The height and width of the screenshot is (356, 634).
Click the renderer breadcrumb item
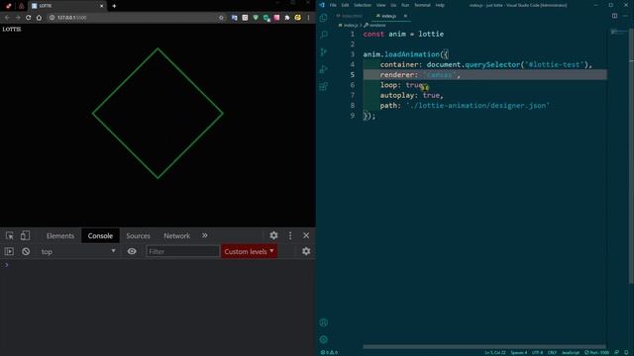[374, 25]
